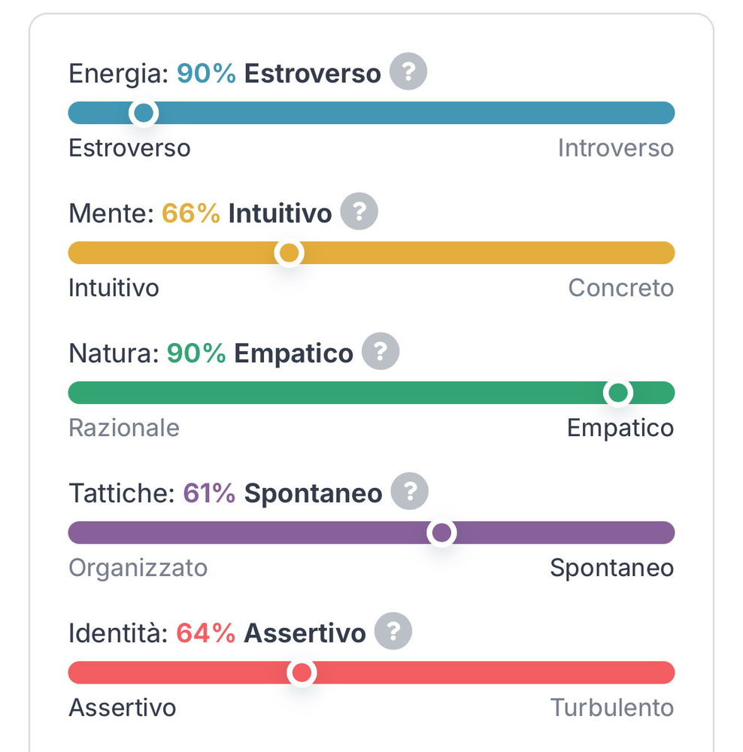The height and width of the screenshot is (752, 743).
Task: Click the Concreto label under yellow bar
Action: [621, 288]
